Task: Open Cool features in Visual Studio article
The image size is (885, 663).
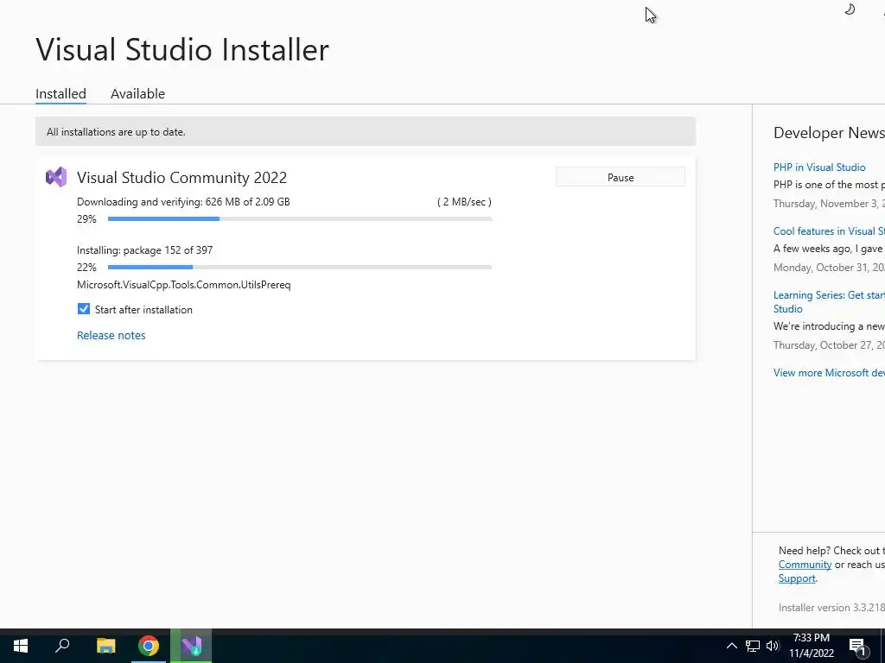Action: pyautogui.click(x=829, y=231)
